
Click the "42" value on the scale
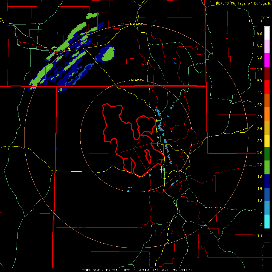(260, 105)
